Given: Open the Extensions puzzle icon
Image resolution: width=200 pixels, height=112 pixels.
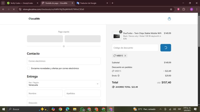Looking at the screenshot, I should coord(184,9).
